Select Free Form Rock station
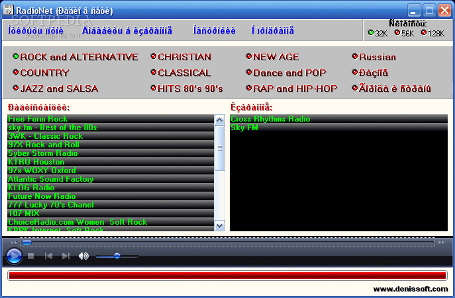The width and height of the screenshot is (455, 298). click(x=111, y=119)
